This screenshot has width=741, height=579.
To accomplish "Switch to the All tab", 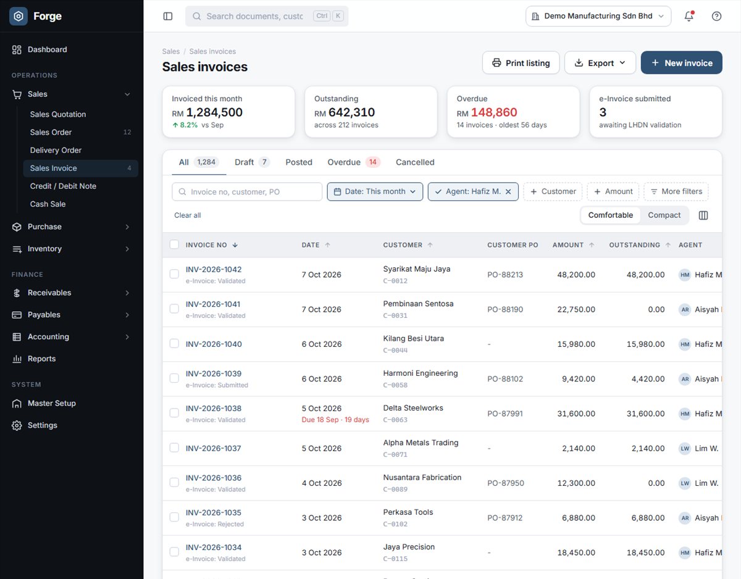I will coord(198,162).
